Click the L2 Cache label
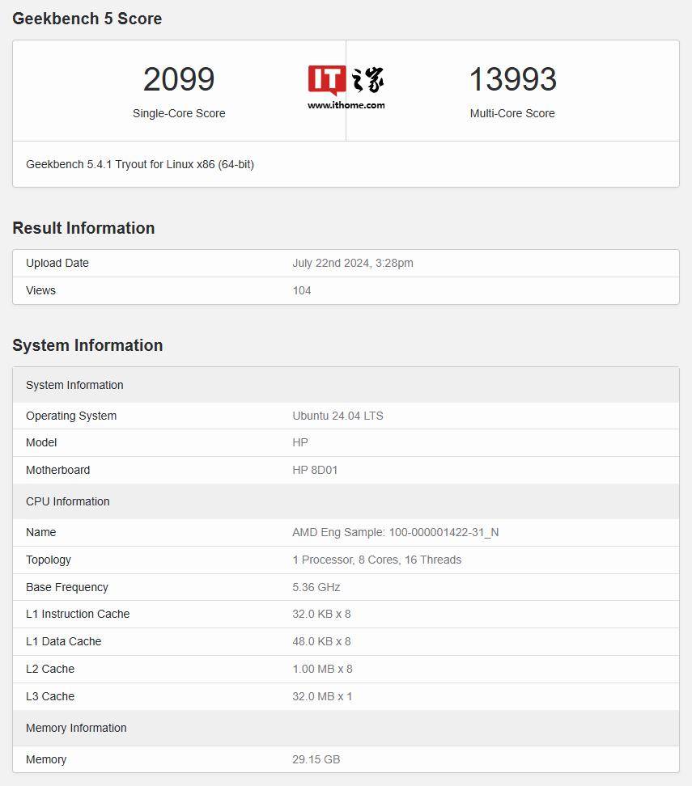692x786 pixels. (50, 670)
